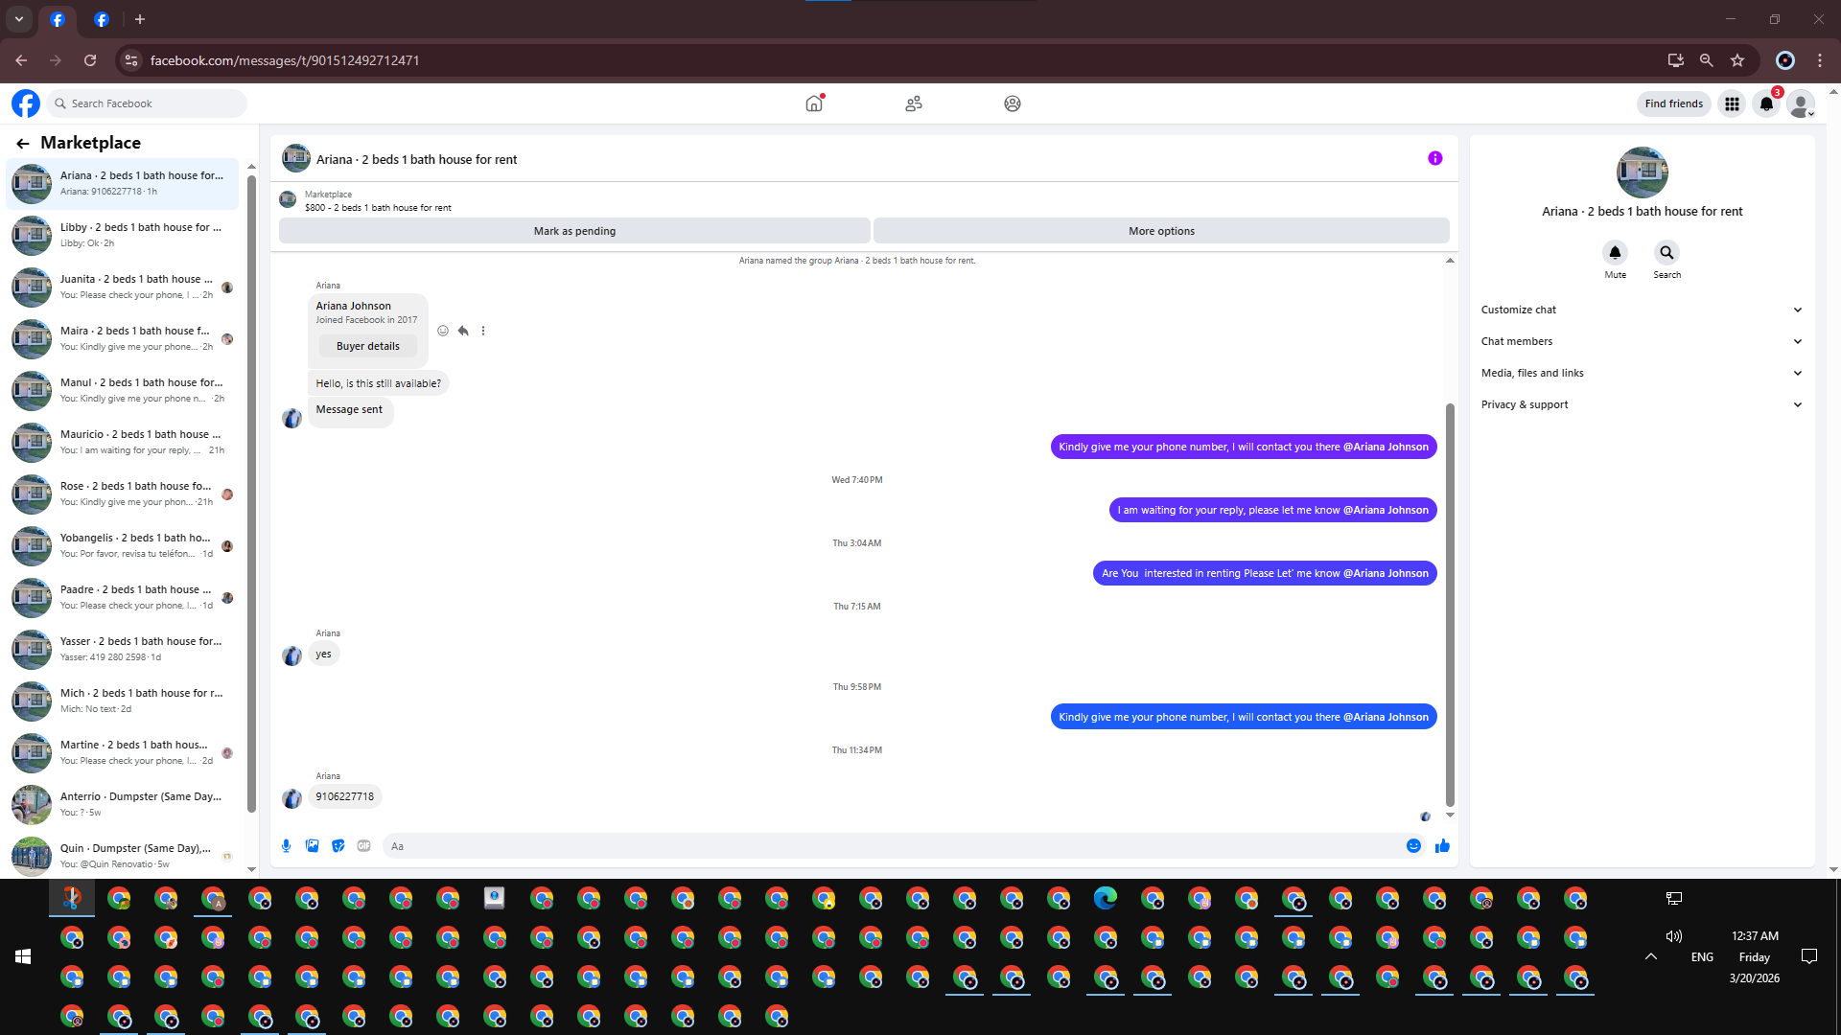Open the GIF picker icon
1841x1035 pixels.
pyautogui.click(x=363, y=845)
